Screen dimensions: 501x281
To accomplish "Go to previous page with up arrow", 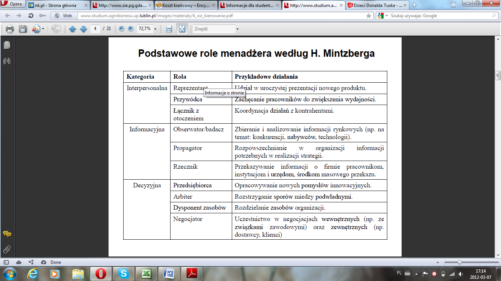I will (x=72, y=29).
